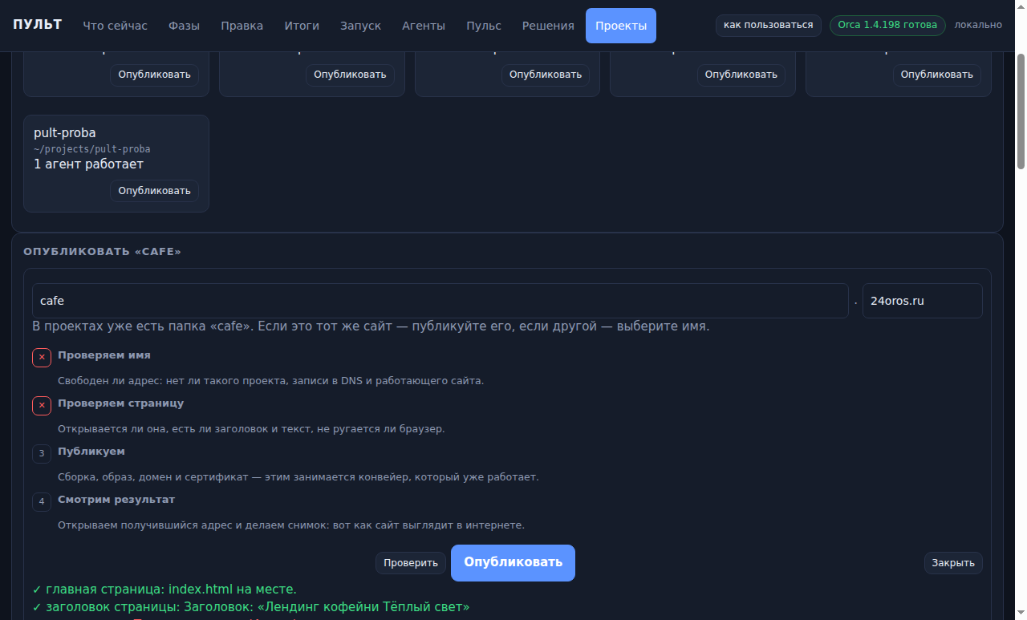Open the «Итоги» tab
1027x620 pixels.
click(302, 26)
